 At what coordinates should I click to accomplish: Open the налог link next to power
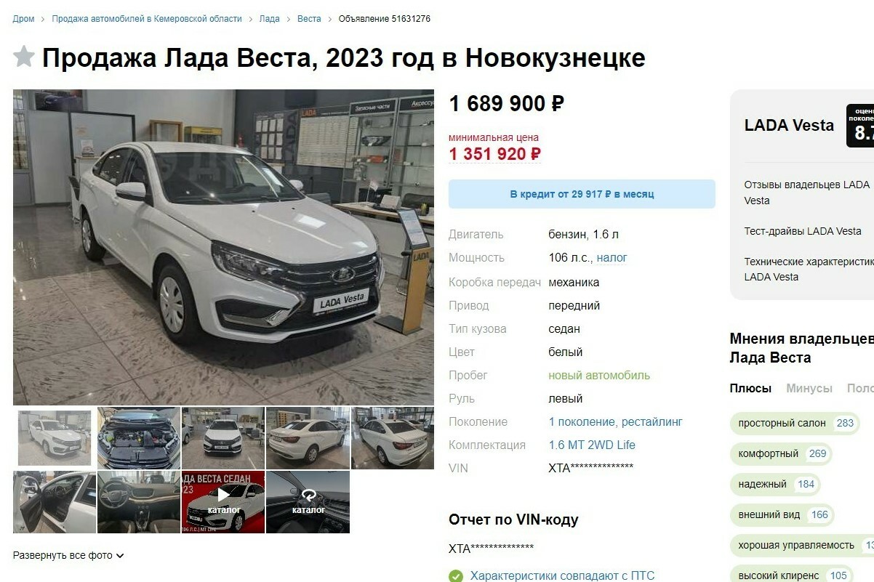612,257
